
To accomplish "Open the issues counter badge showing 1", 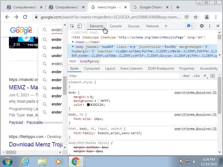I will [x=190, y=26].
